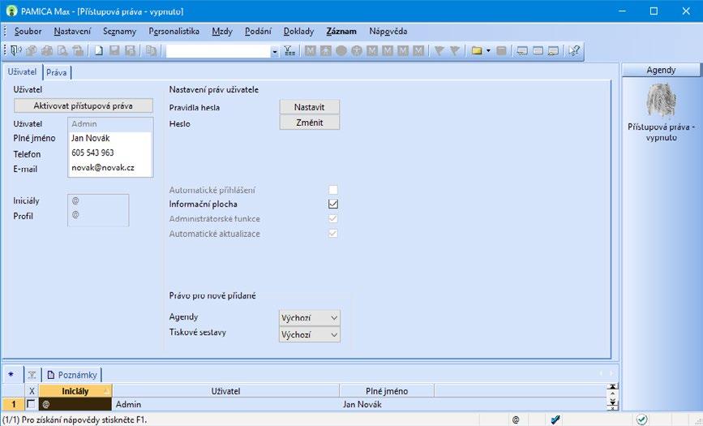Click the Plné jméno field Jan Novák
This screenshot has height=426, width=703.
pos(109,138)
